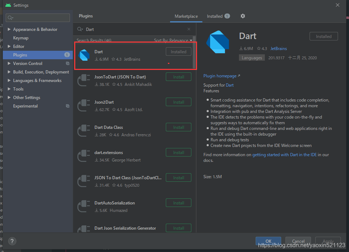
Task: Click the JsonToDart plugin placeholder icon
Action: click(84, 80)
